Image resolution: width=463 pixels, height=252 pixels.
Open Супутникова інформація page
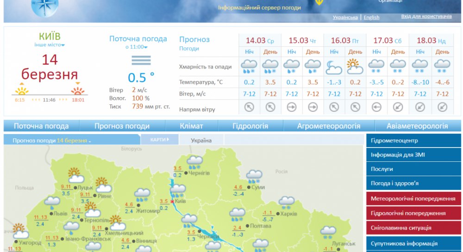(413, 244)
